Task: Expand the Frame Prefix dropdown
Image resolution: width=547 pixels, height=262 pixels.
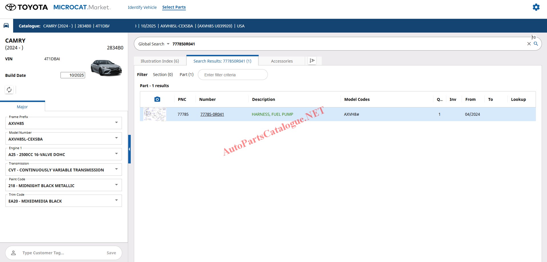Action: (116, 123)
